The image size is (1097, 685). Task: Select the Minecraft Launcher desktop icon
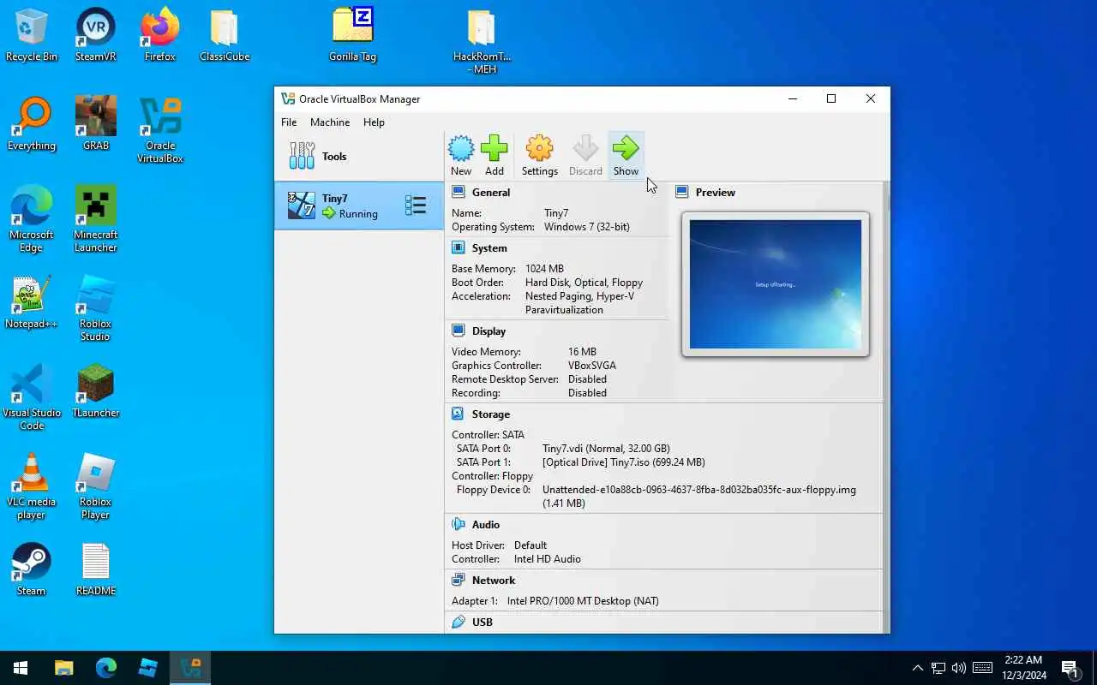[x=96, y=219]
